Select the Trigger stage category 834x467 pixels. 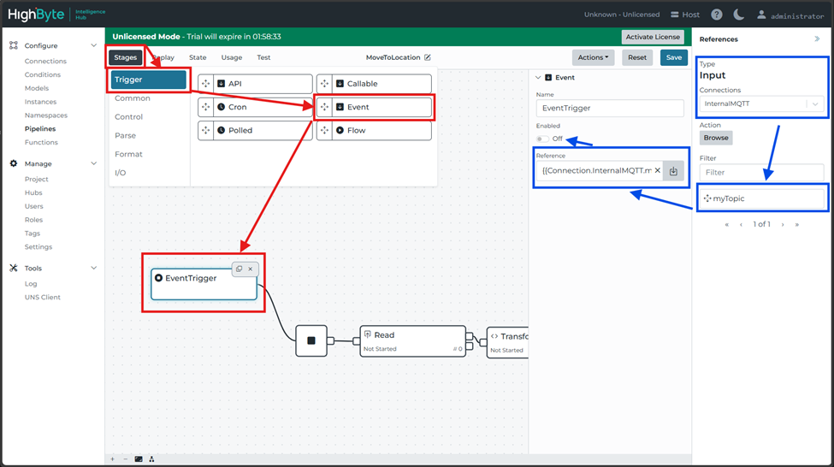click(x=148, y=80)
